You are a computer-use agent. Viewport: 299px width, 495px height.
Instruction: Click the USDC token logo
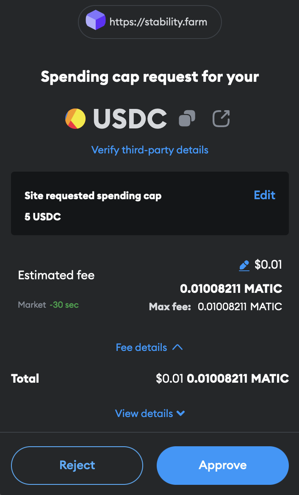[75, 118]
